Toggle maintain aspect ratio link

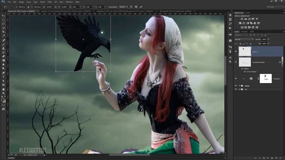pyautogui.click(x=55, y=7)
